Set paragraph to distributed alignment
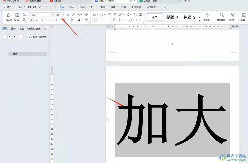This screenshot has height=163, width=248. 115,20
